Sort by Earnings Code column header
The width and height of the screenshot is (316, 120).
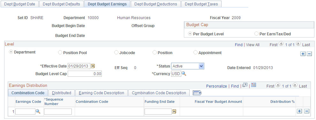click(28, 102)
